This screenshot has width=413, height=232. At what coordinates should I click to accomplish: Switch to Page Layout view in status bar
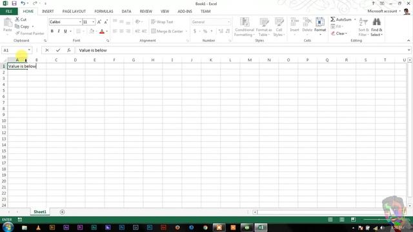341,219
